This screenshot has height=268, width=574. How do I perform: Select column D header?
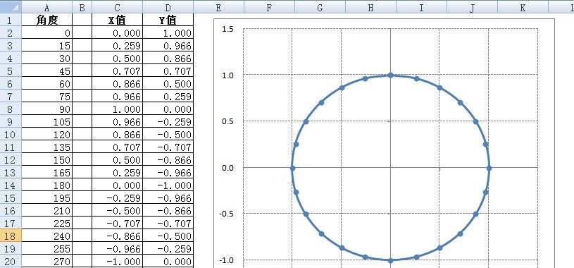point(168,7)
